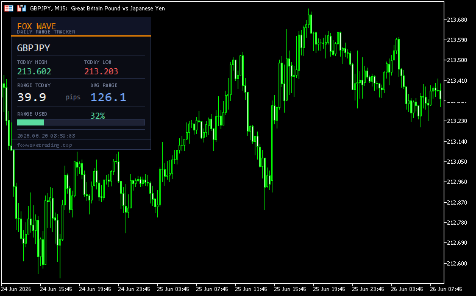
Task: Click price axis label 213.230
Action: click(457, 121)
